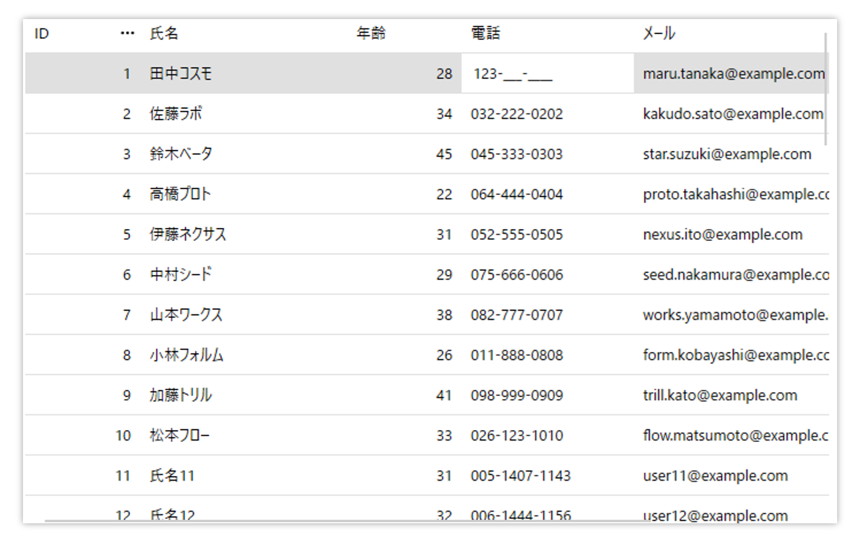Select the name 伊藤ネクサス
Viewport: 860px width, 543px height.
pos(188,234)
